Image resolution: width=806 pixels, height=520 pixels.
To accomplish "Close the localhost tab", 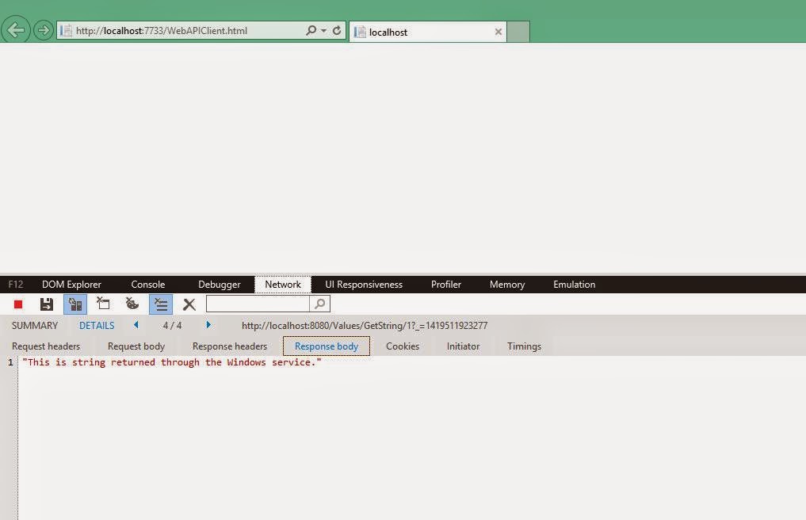I will click(x=498, y=32).
